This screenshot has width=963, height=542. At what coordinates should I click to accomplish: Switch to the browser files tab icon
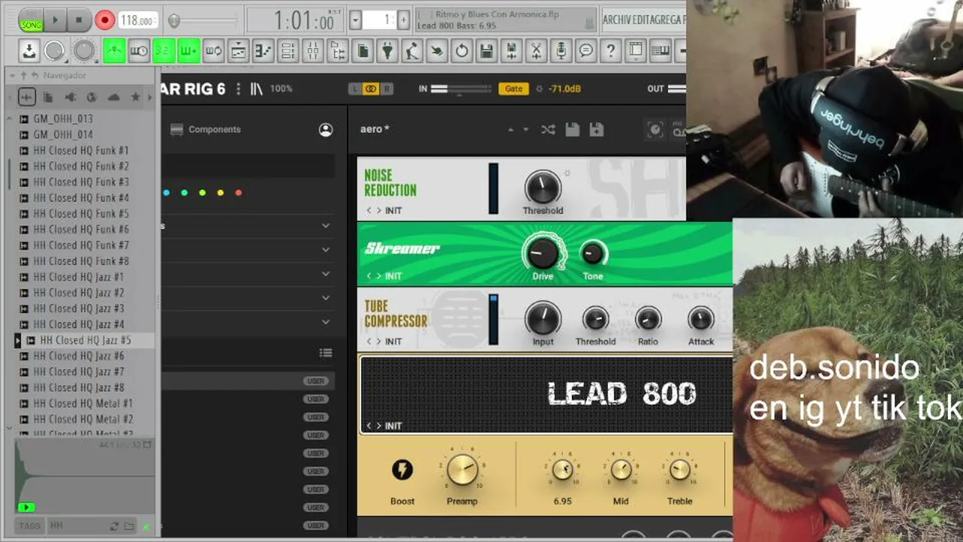point(48,97)
